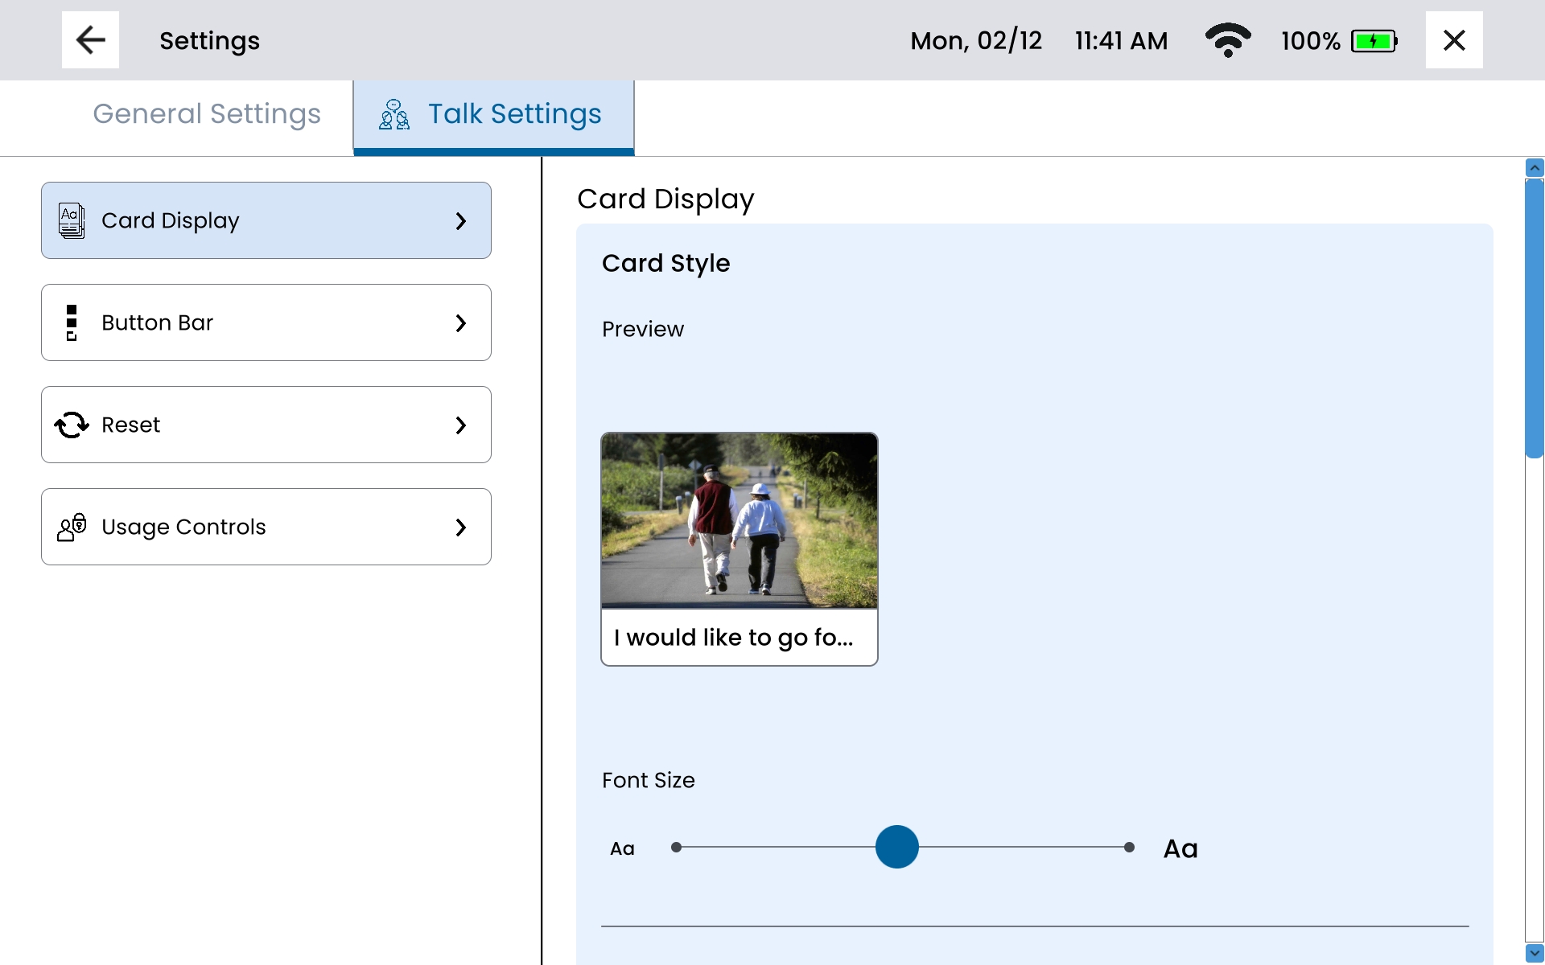Open Usage Controls via chevron arrow
The height and width of the screenshot is (965, 1545).
click(x=460, y=527)
